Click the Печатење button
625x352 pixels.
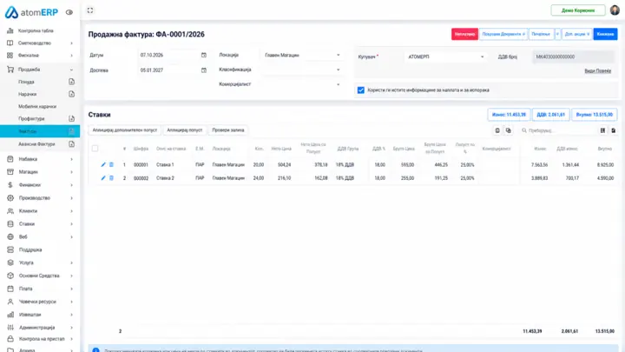(541, 34)
